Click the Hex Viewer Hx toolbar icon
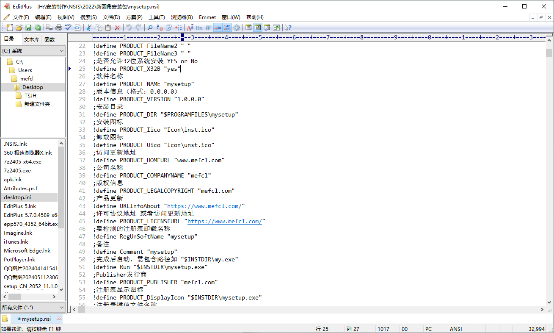554x333 pixels. click(x=199, y=27)
